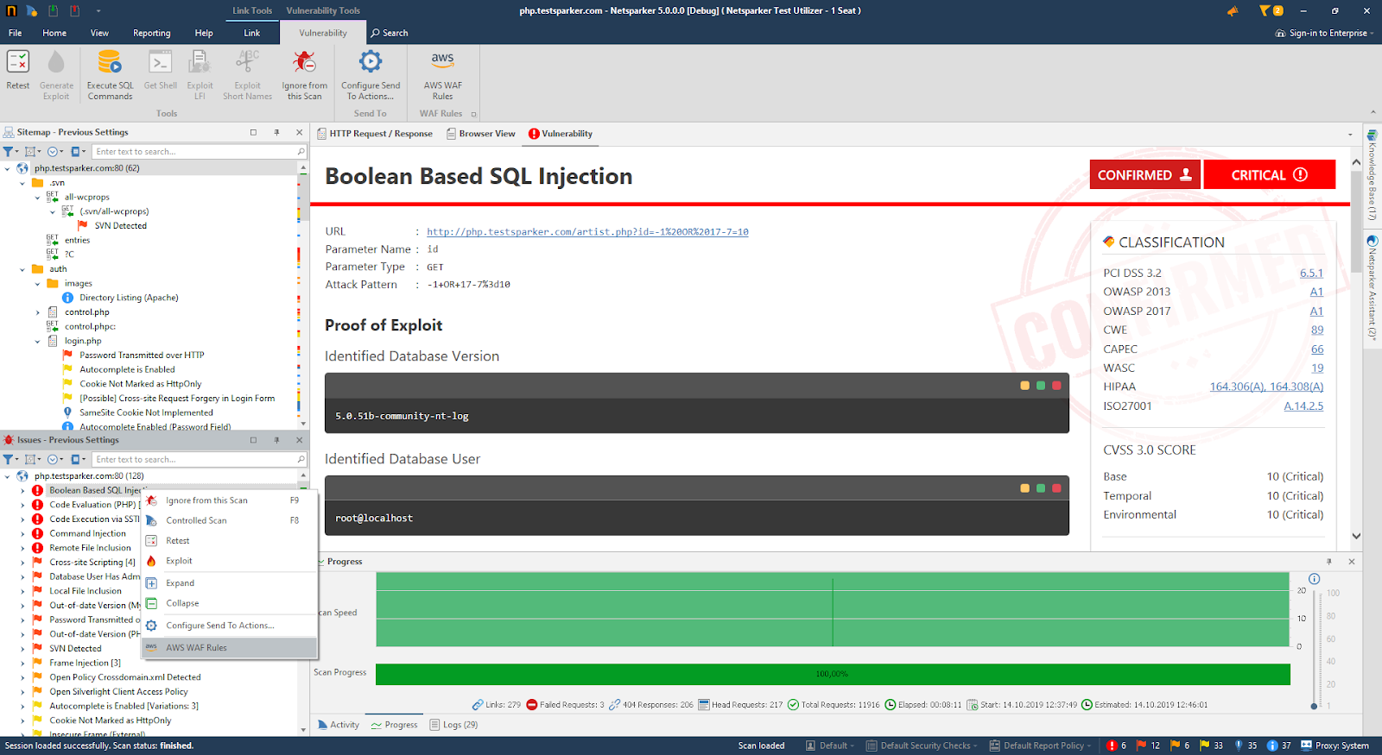Open the CWE 89 classification link
The image size is (1382, 755).
[x=1316, y=330]
